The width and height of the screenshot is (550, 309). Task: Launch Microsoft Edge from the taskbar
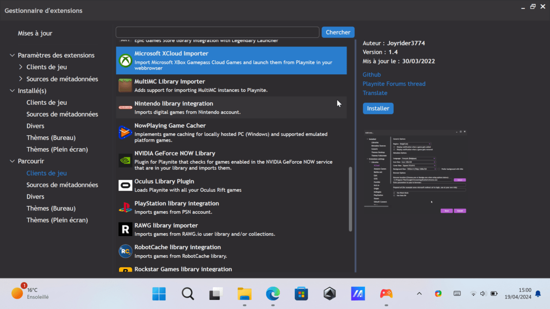click(273, 293)
